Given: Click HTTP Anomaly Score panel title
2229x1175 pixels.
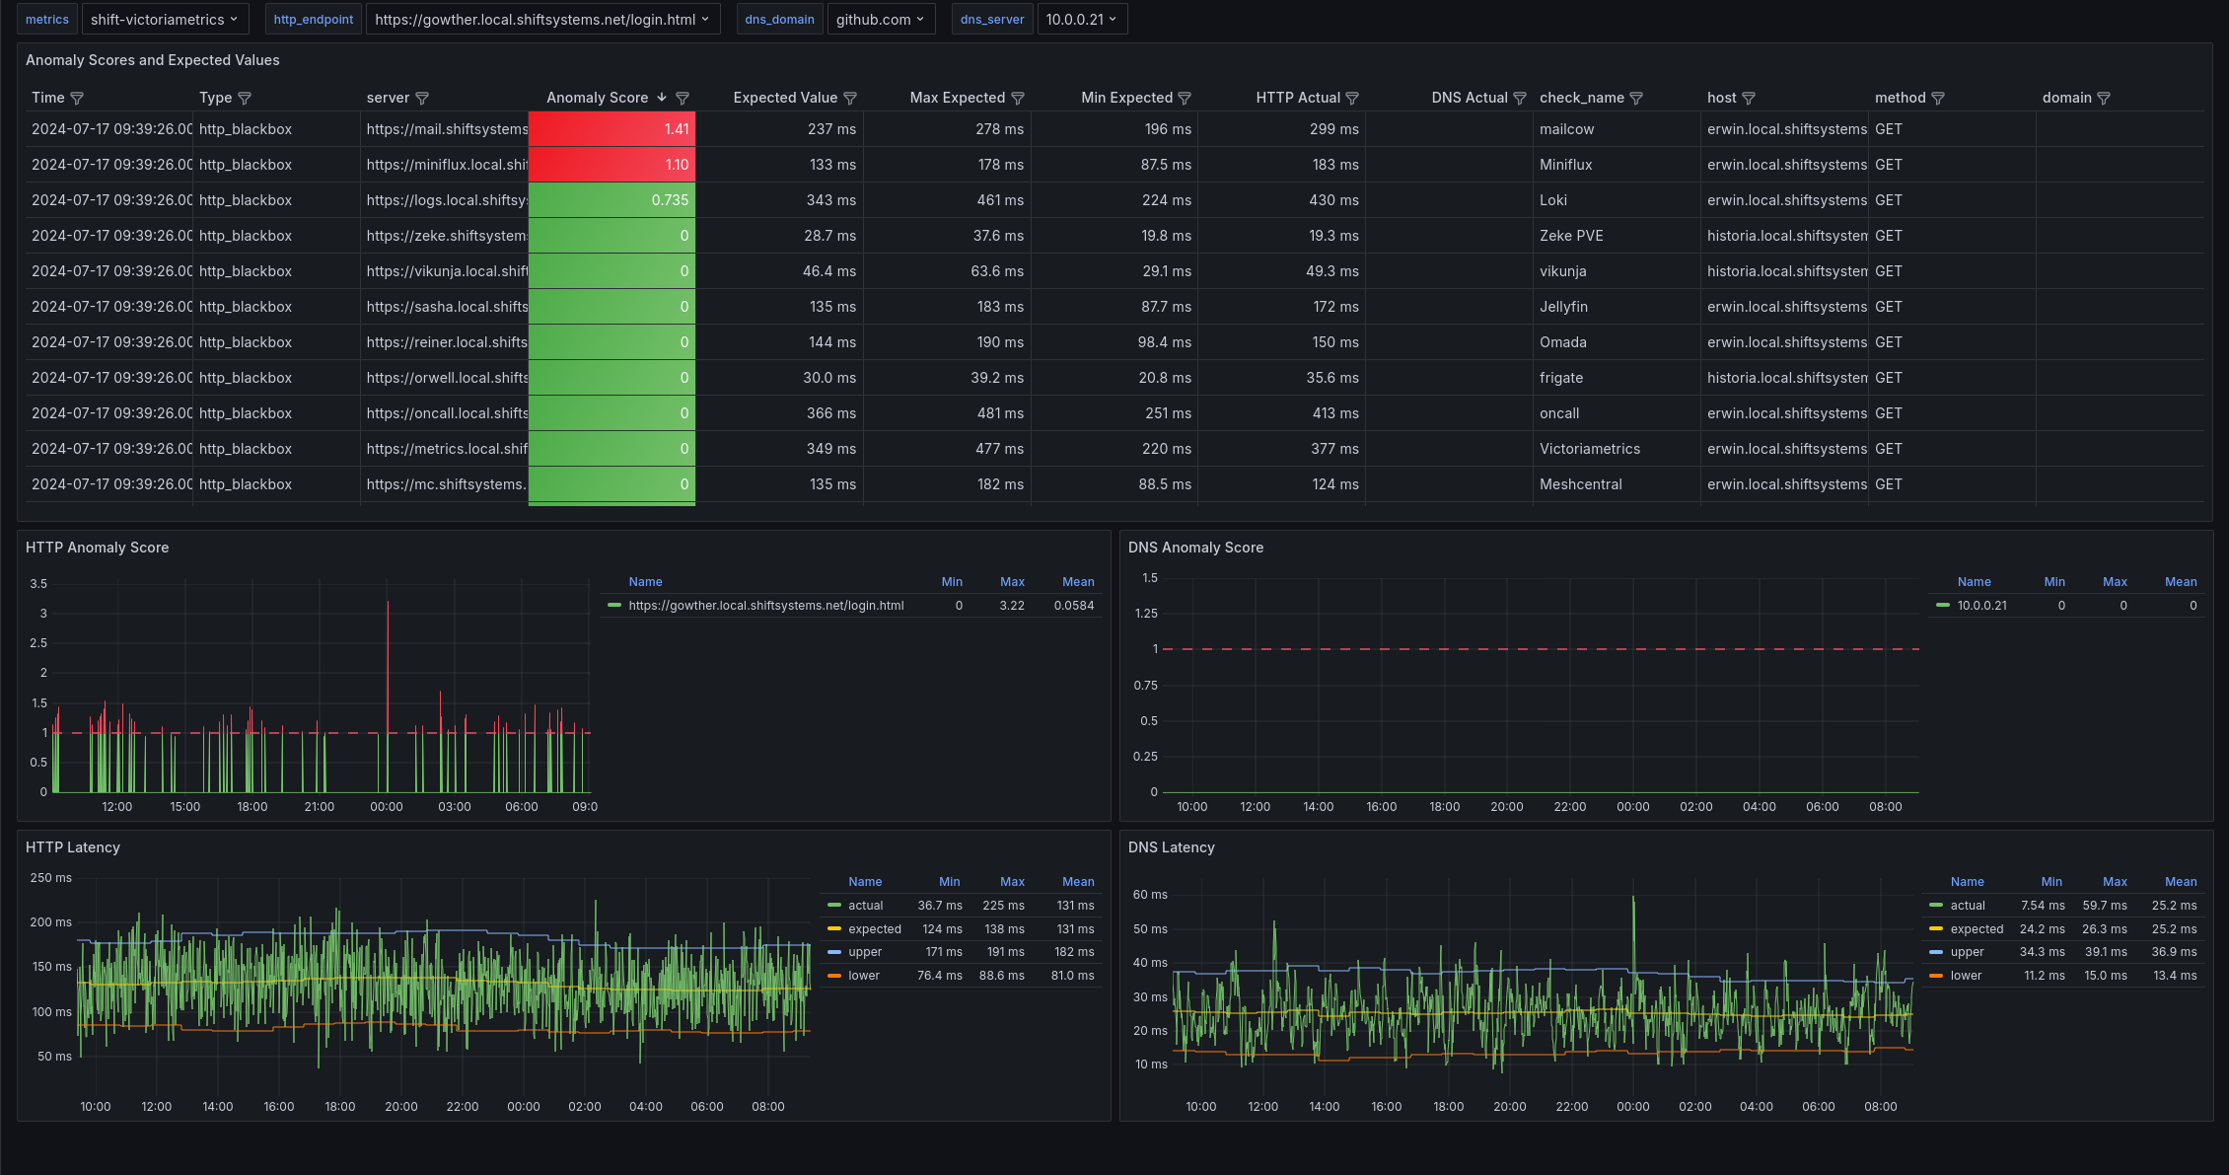Looking at the screenshot, I should pos(97,548).
